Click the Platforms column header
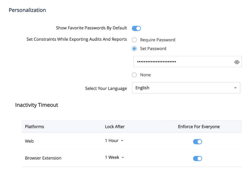The height and width of the screenshot is (178, 252). click(x=34, y=126)
